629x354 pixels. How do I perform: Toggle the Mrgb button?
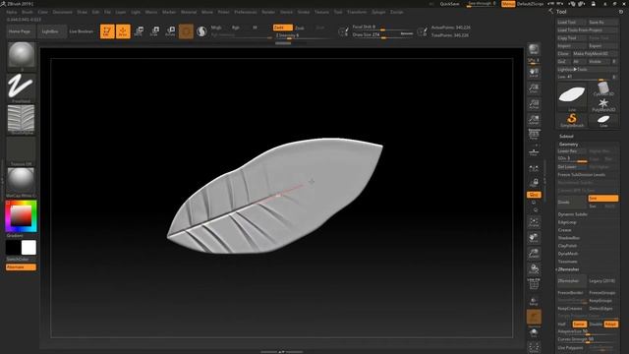(x=216, y=28)
